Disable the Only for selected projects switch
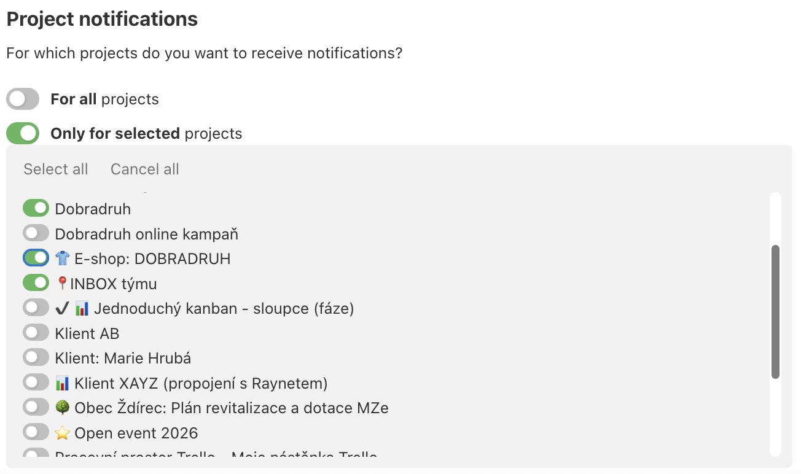The image size is (801, 474). (23, 133)
